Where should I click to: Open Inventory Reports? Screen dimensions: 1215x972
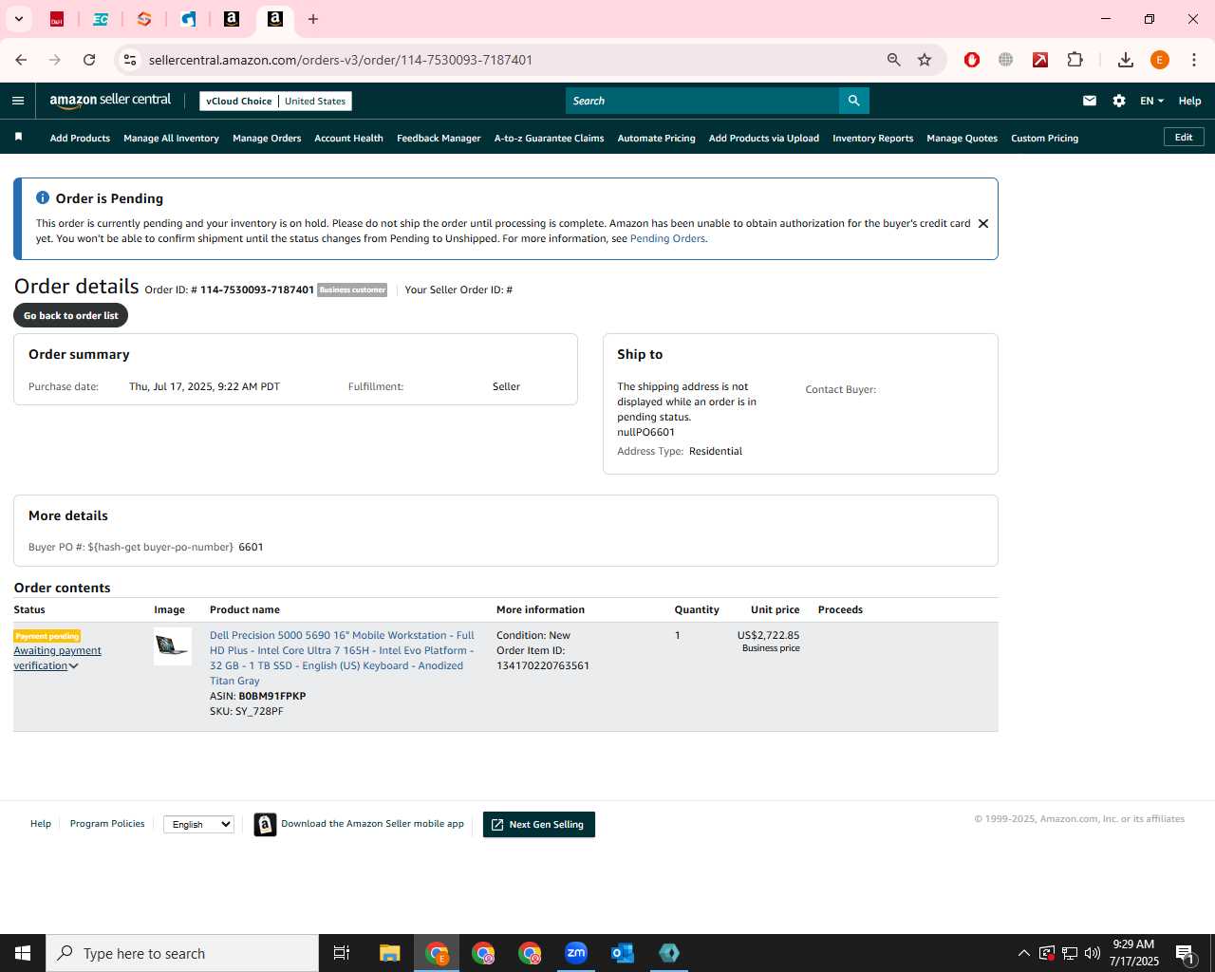click(x=872, y=139)
